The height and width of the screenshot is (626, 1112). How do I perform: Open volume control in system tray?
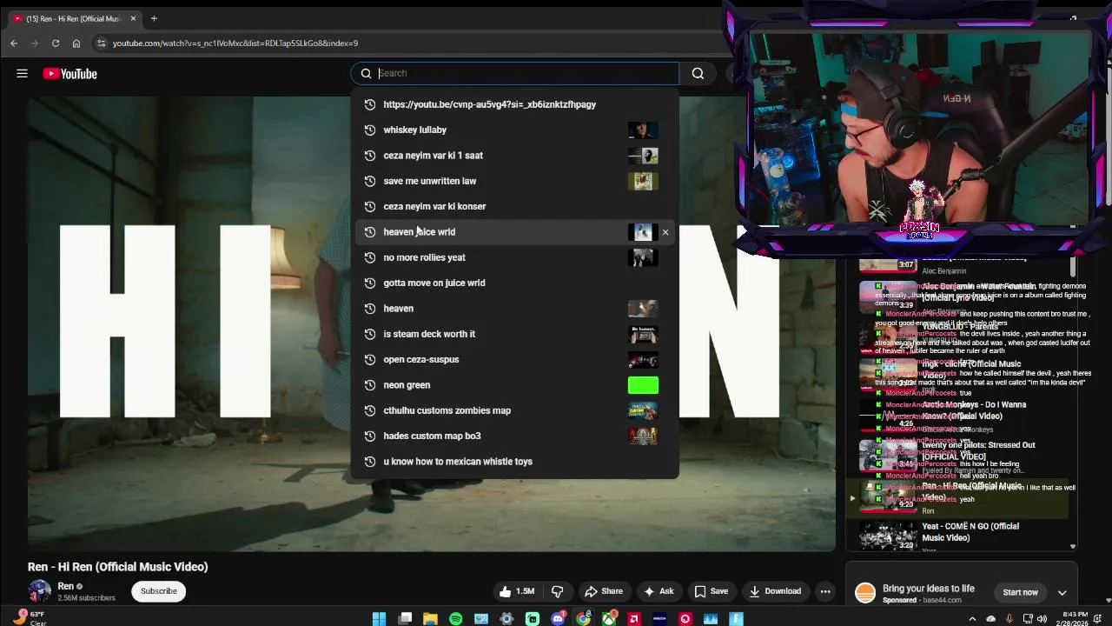pos(1042,619)
